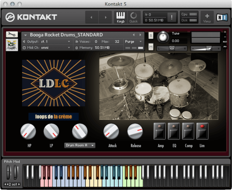Open the View options icon
This screenshot has height=190, width=232.
coord(207,17)
